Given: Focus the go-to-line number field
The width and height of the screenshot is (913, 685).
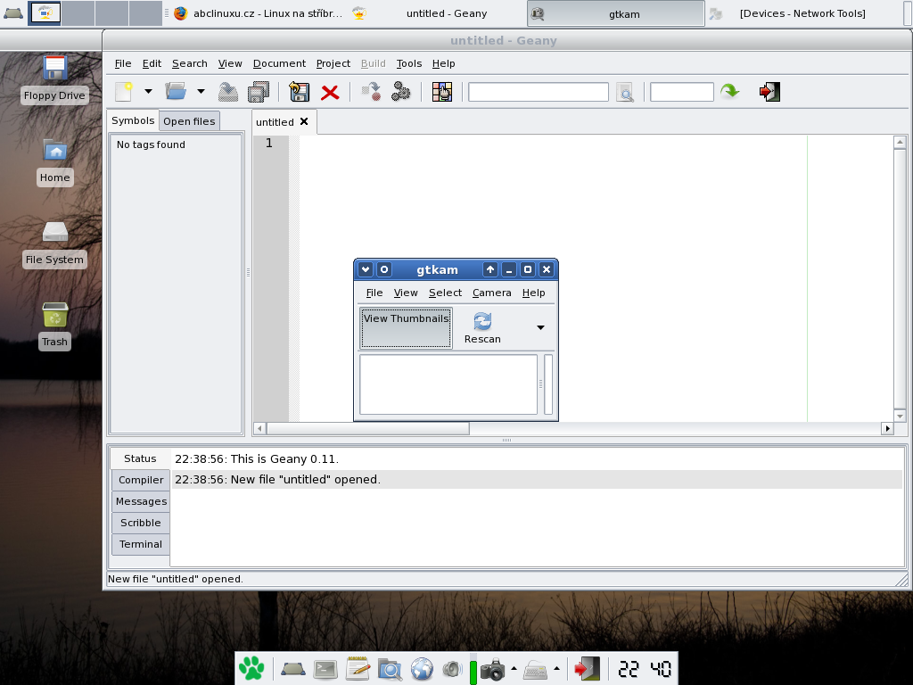Looking at the screenshot, I should pyautogui.click(x=681, y=92).
